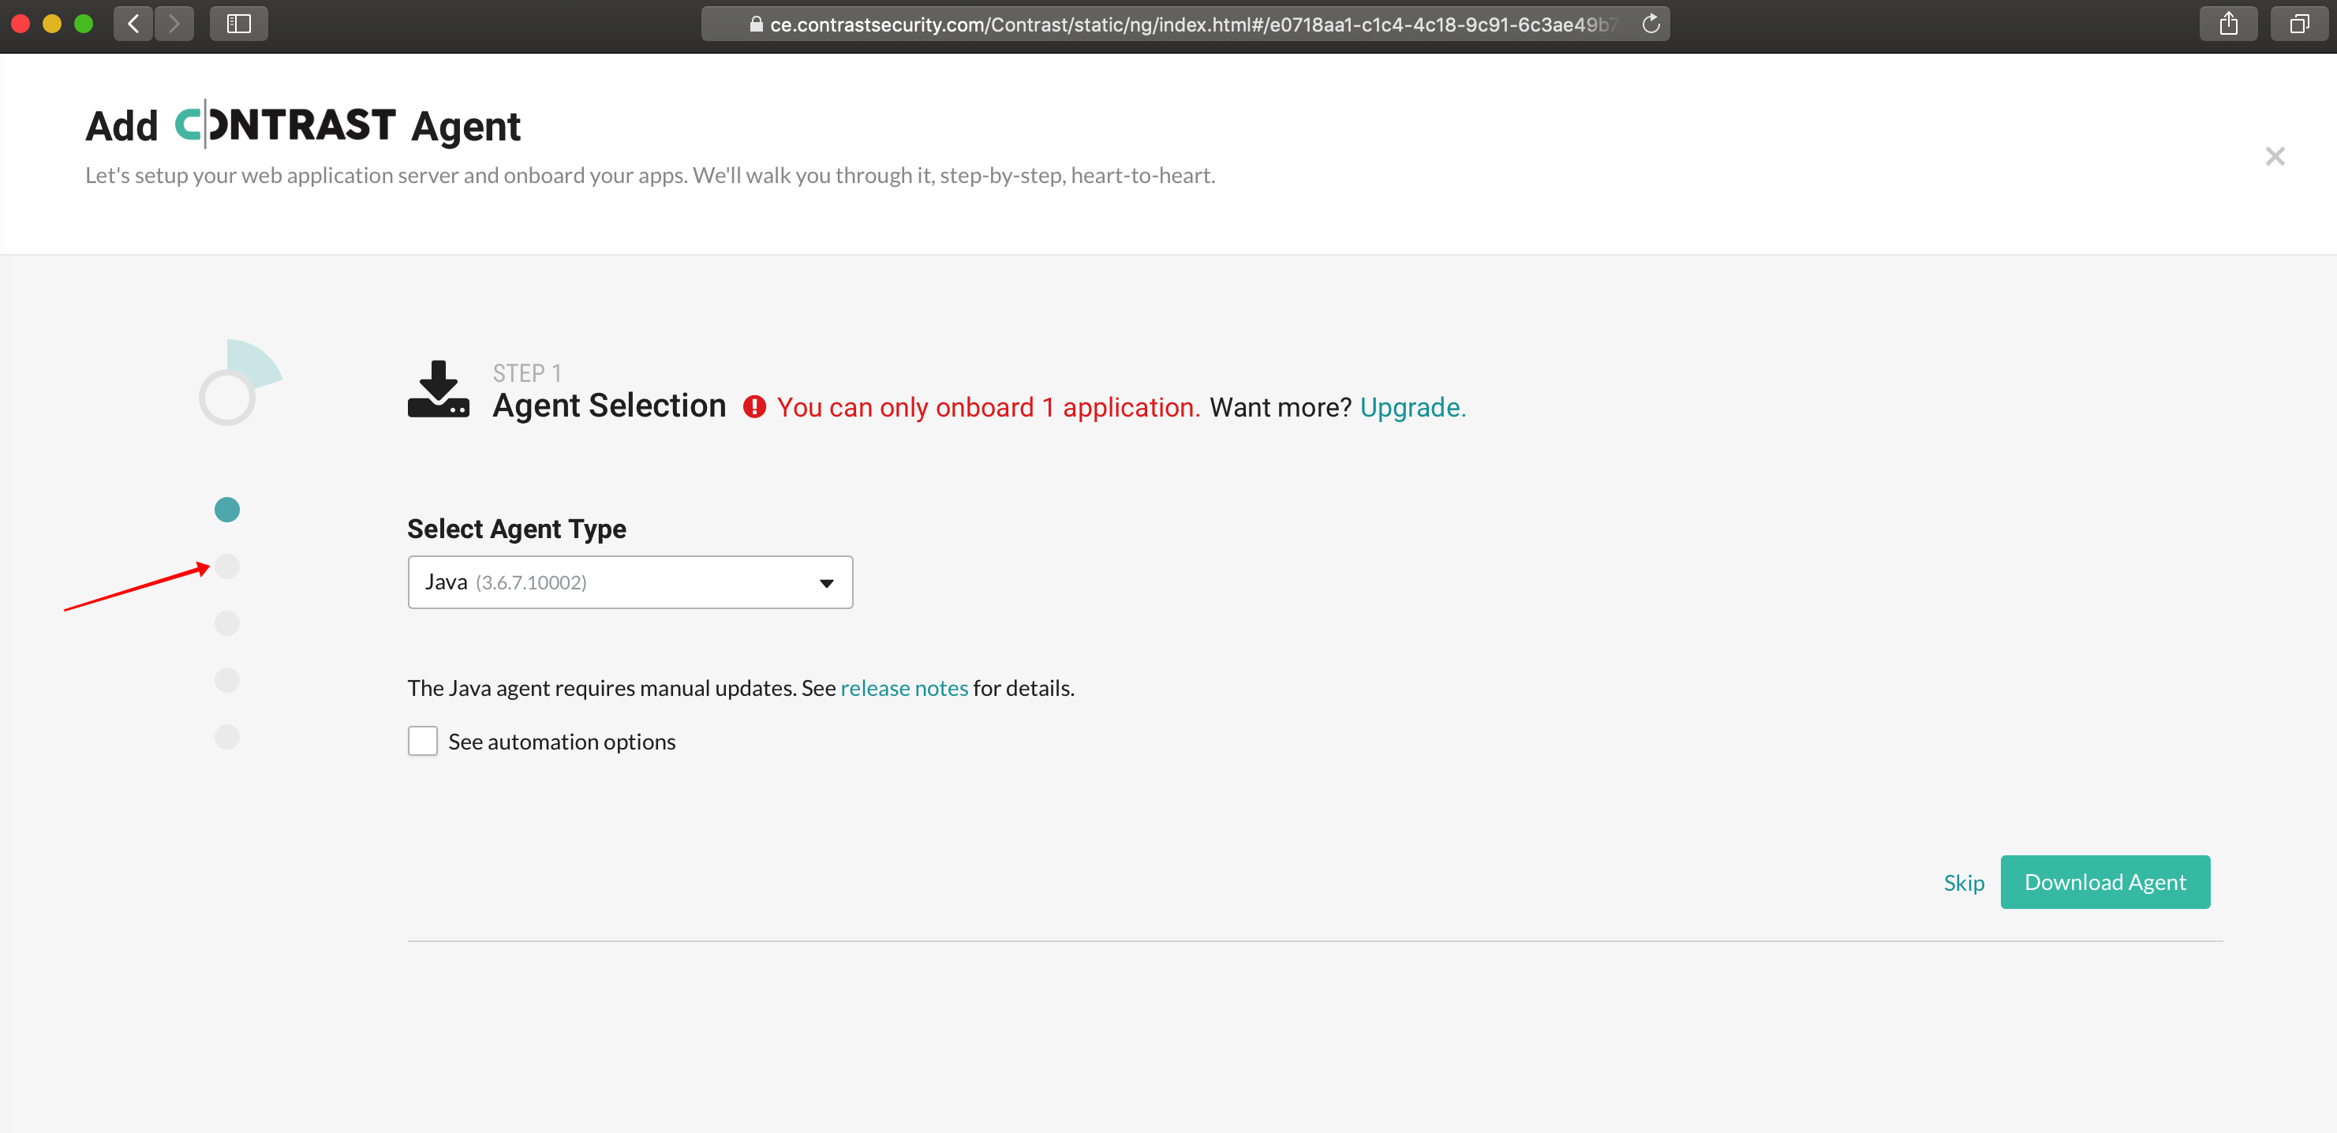Select the second step indicator dot

(x=226, y=566)
